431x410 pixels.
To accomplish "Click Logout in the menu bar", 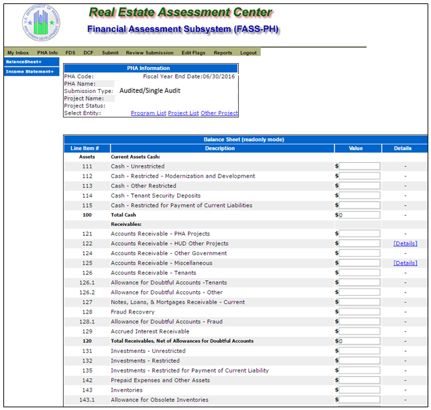I will [248, 52].
